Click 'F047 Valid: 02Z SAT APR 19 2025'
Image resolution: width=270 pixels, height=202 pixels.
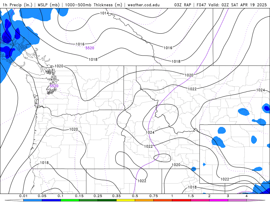click(232, 5)
